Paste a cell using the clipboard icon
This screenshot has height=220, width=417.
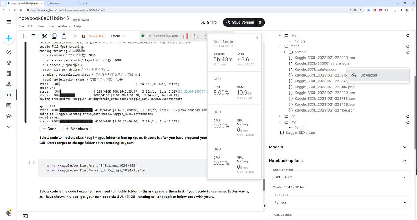point(64,36)
